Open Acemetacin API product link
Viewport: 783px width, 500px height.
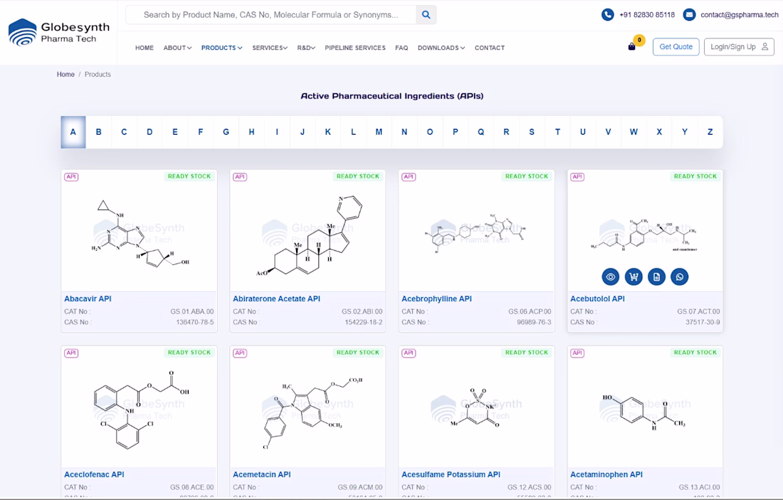tap(262, 474)
